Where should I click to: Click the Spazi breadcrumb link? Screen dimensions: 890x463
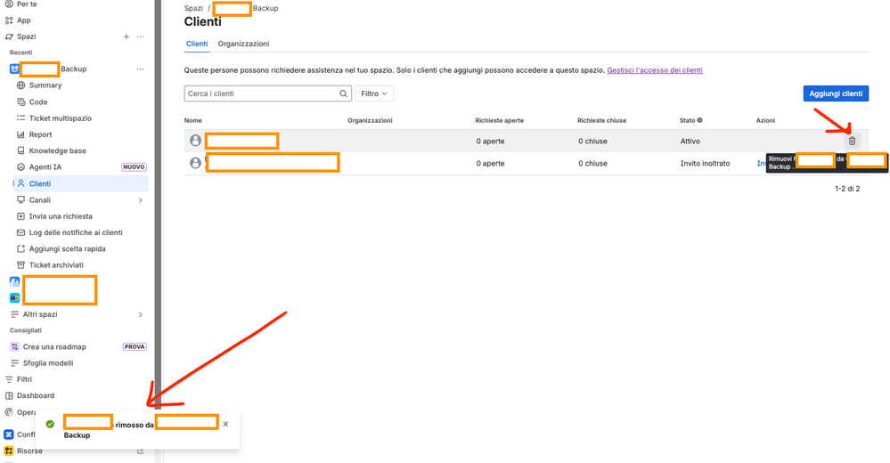point(193,9)
